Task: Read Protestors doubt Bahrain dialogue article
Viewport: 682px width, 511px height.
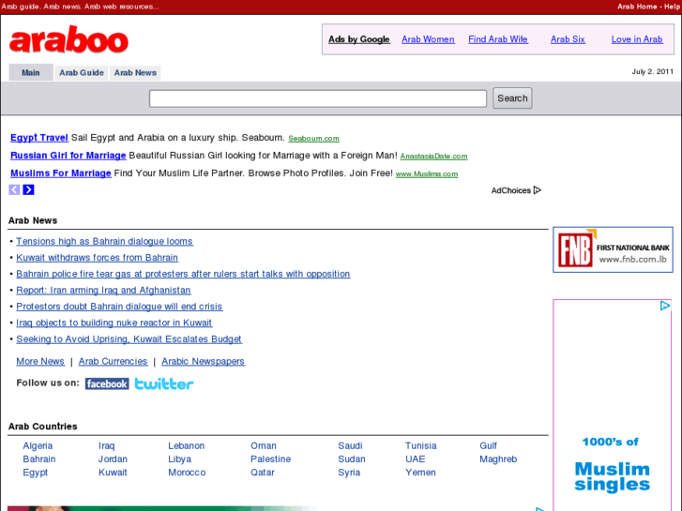Action: (x=119, y=307)
